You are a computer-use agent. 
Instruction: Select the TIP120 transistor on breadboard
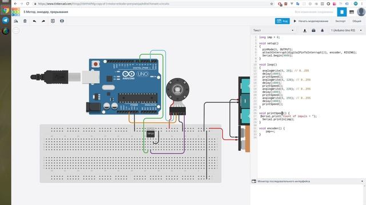(150, 133)
